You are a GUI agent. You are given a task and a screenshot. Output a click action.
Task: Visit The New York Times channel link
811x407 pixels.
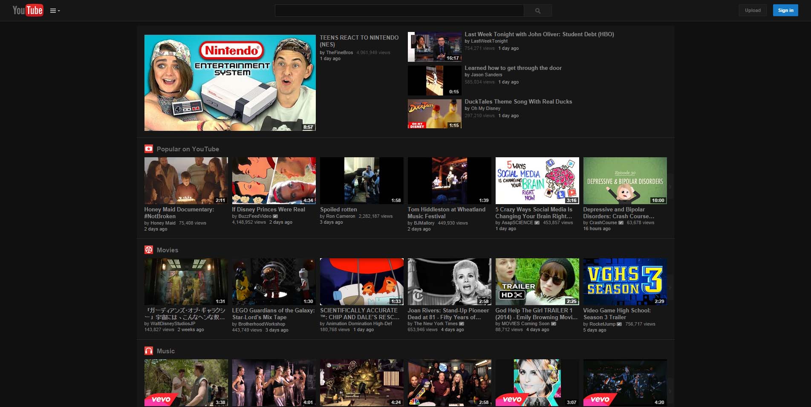[x=436, y=323]
